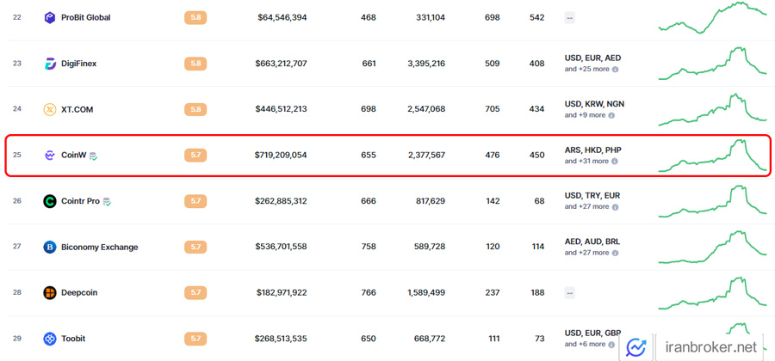The height and width of the screenshot is (361, 775).
Task: Click the volume value $536,701,558
Action: click(x=282, y=247)
